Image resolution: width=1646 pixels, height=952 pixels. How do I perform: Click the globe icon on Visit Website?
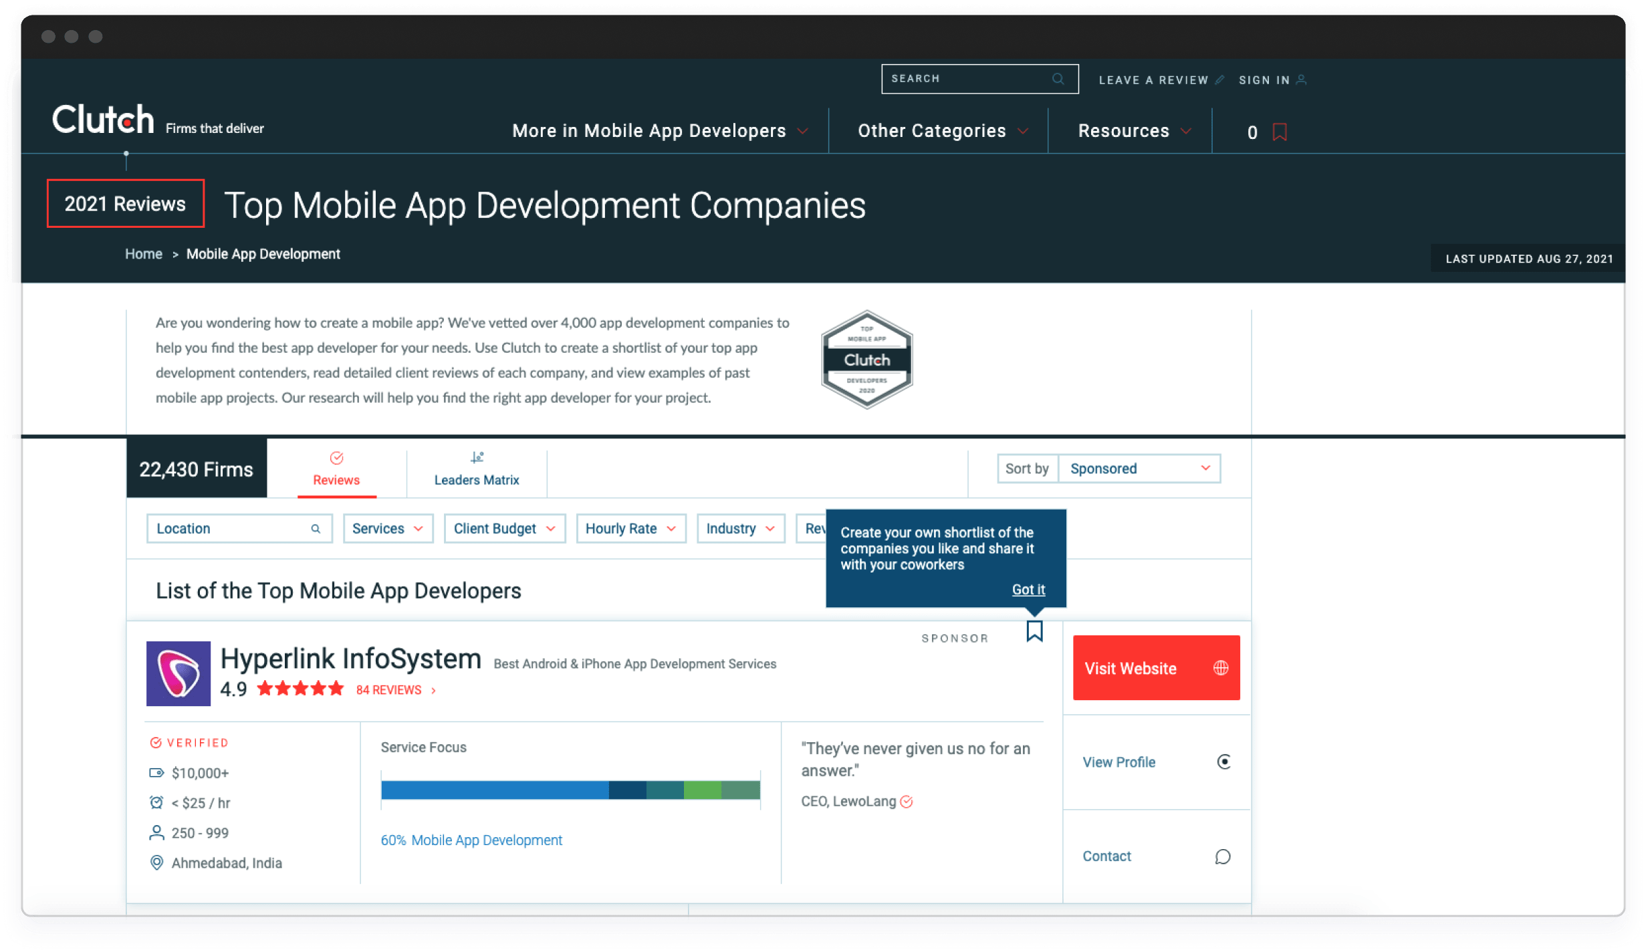1221,668
